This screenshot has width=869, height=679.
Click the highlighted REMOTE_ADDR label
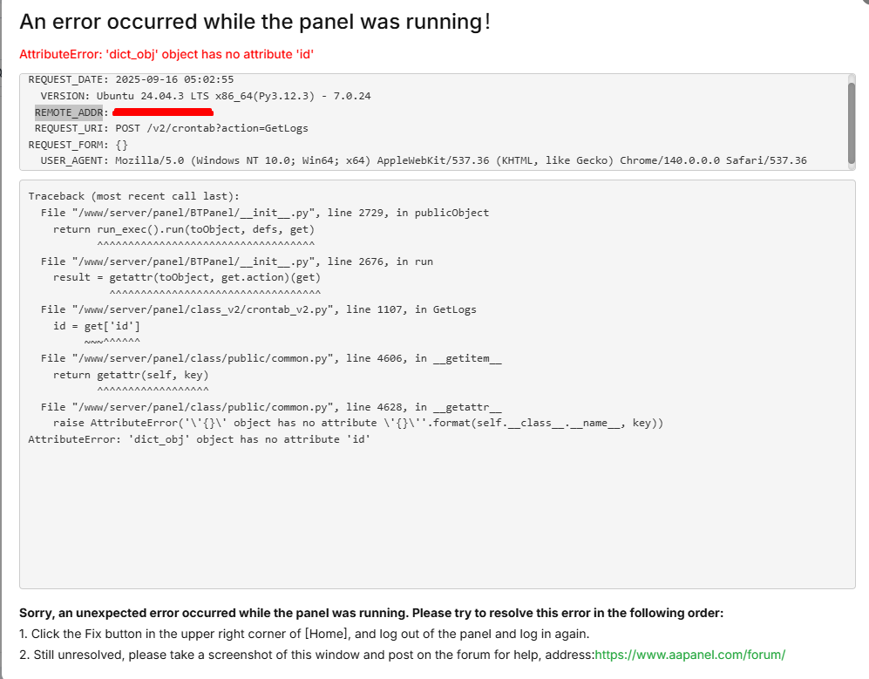[69, 112]
